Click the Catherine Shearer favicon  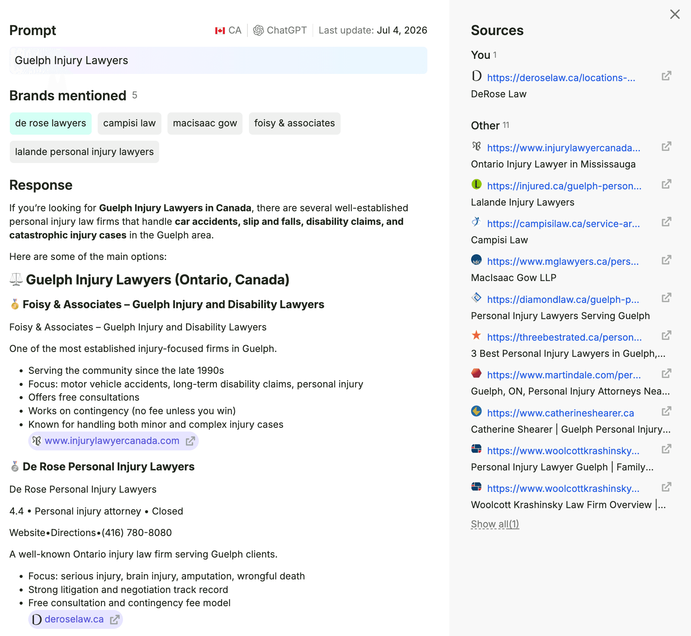[x=477, y=411]
